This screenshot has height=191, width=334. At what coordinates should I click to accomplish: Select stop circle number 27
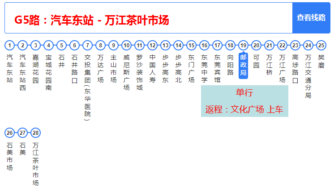pos(22,133)
